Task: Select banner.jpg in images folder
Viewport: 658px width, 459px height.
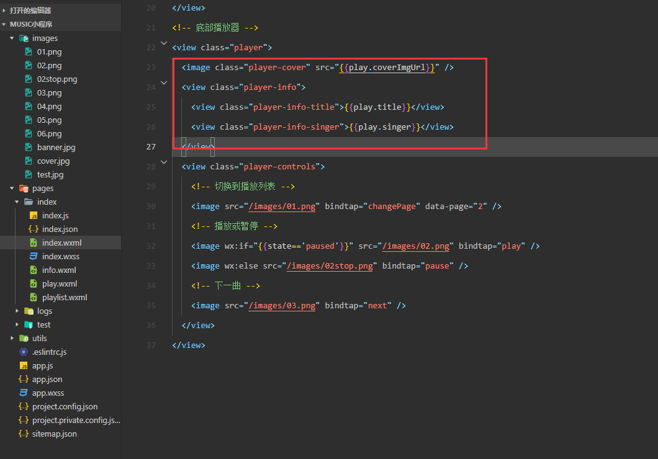Action: 56,148
